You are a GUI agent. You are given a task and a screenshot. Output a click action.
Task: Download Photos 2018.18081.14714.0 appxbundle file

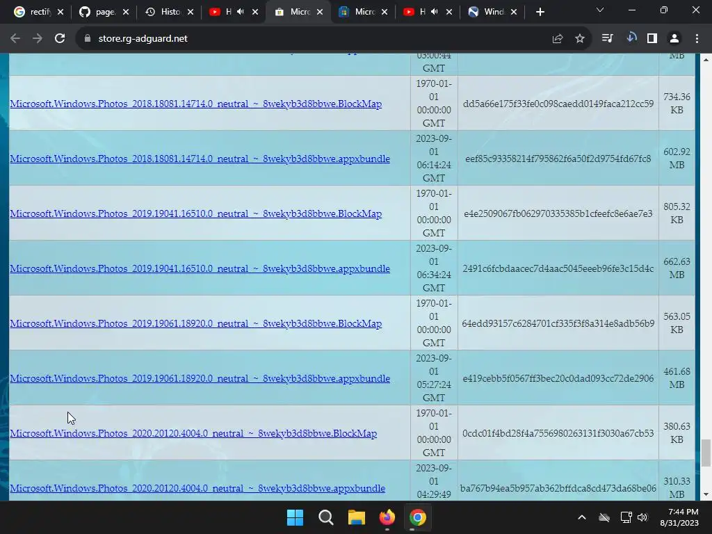[x=200, y=159]
